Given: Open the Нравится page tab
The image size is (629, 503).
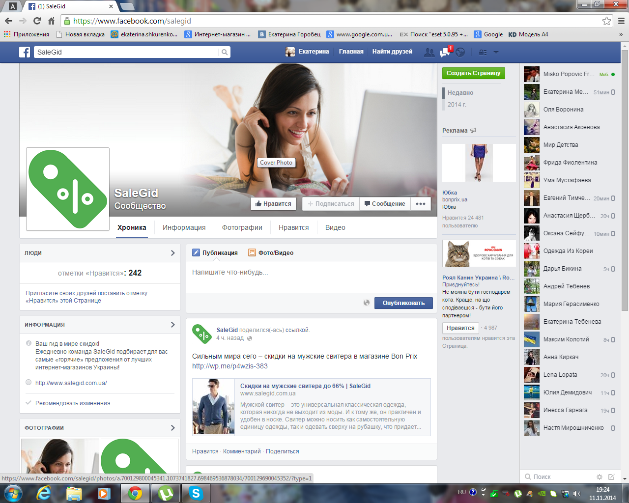Looking at the screenshot, I should pyautogui.click(x=294, y=227).
